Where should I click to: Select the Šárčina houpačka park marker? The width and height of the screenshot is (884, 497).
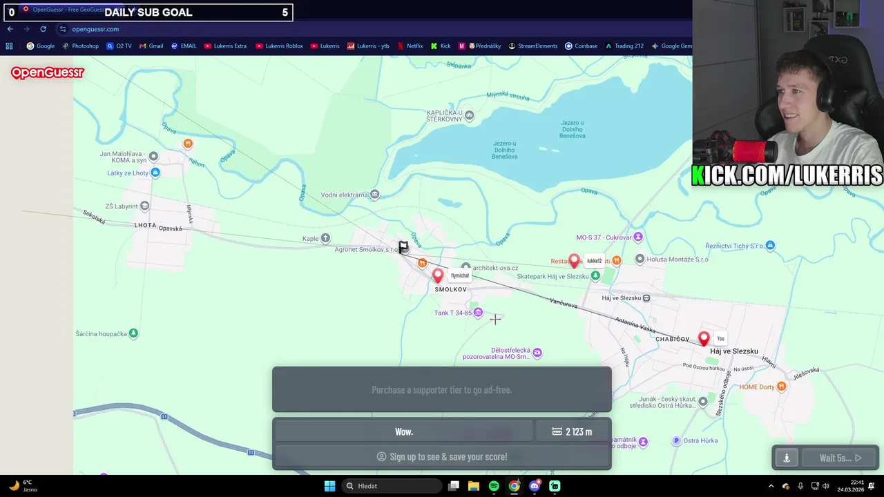[134, 333]
